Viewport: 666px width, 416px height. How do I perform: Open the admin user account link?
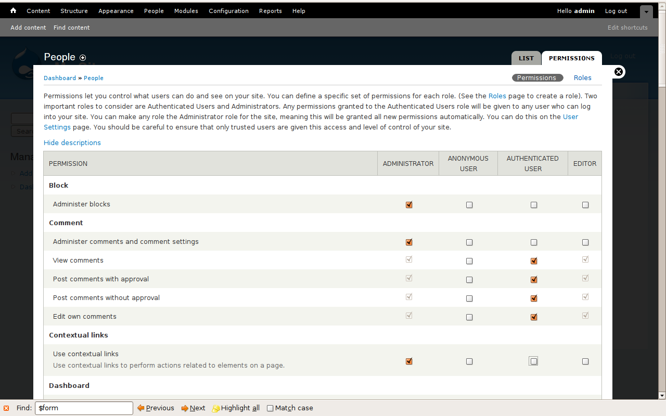click(x=584, y=11)
